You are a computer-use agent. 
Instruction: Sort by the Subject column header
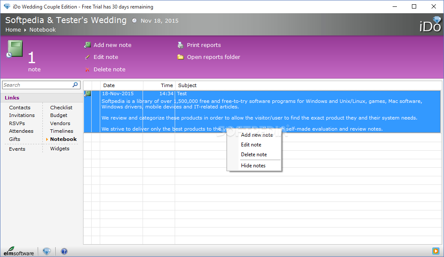[308, 85]
